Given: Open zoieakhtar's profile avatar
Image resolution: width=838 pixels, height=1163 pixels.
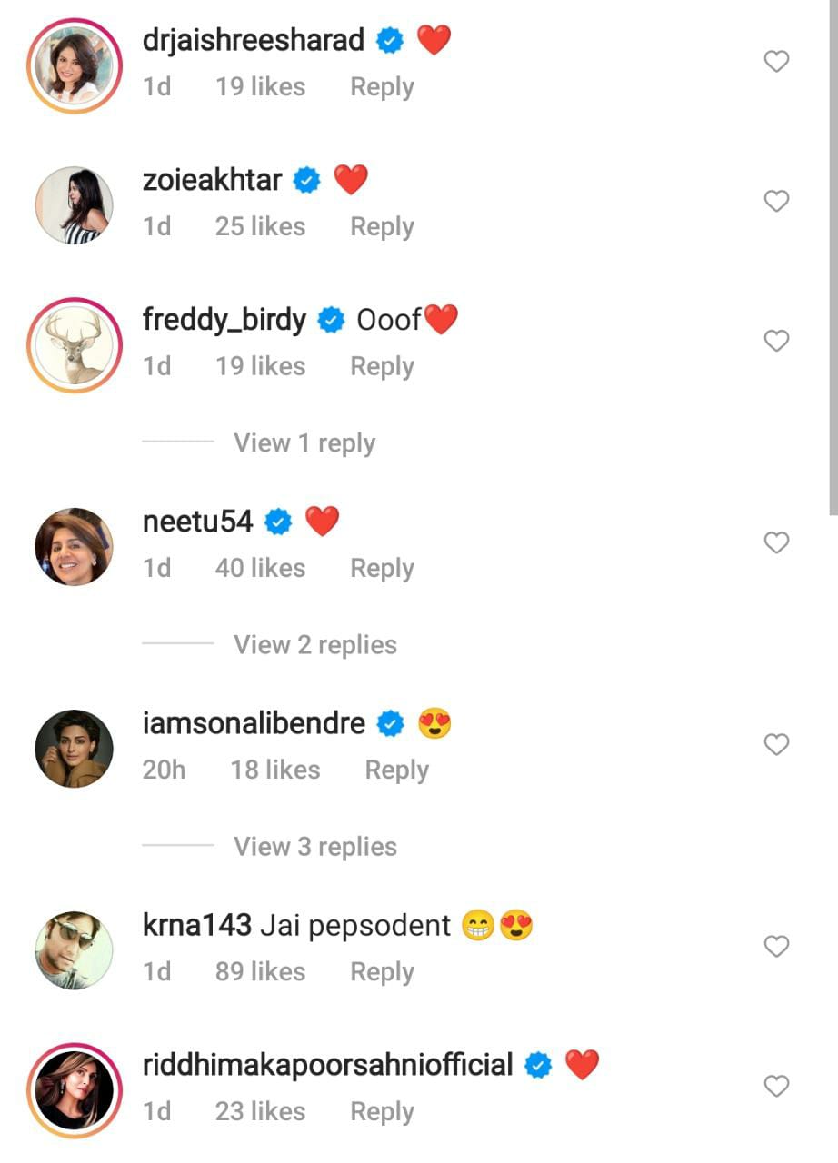Looking at the screenshot, I should [75, 205].
